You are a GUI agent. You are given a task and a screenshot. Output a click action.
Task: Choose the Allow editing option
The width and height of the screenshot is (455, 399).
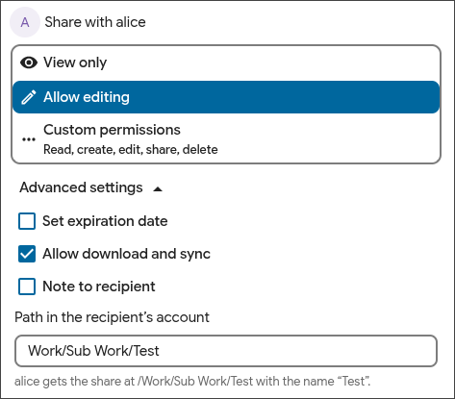[x=226, y=97]
